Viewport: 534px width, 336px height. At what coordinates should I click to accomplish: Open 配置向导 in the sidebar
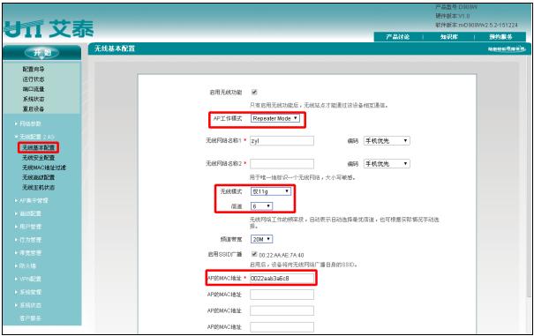coord(34,69)
